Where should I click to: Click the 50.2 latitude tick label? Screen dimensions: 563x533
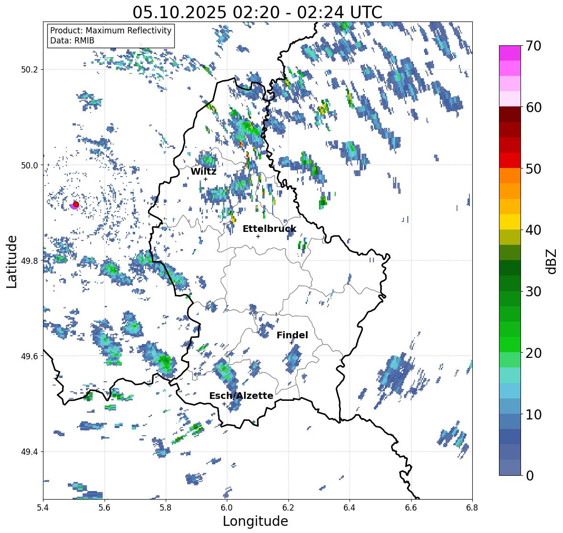tap(30, 70)
